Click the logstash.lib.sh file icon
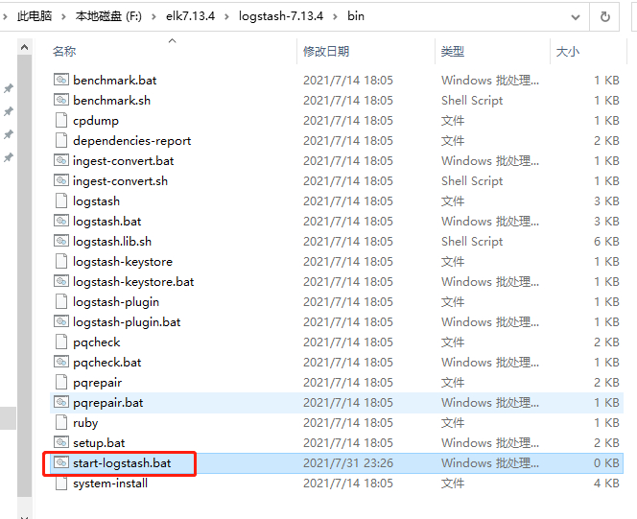This screenshot has height=519, width=637. tap(61, 241)
